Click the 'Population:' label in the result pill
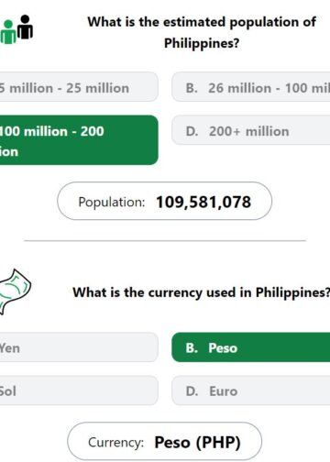This screenshot has height=462, width=330. (112, 202)
